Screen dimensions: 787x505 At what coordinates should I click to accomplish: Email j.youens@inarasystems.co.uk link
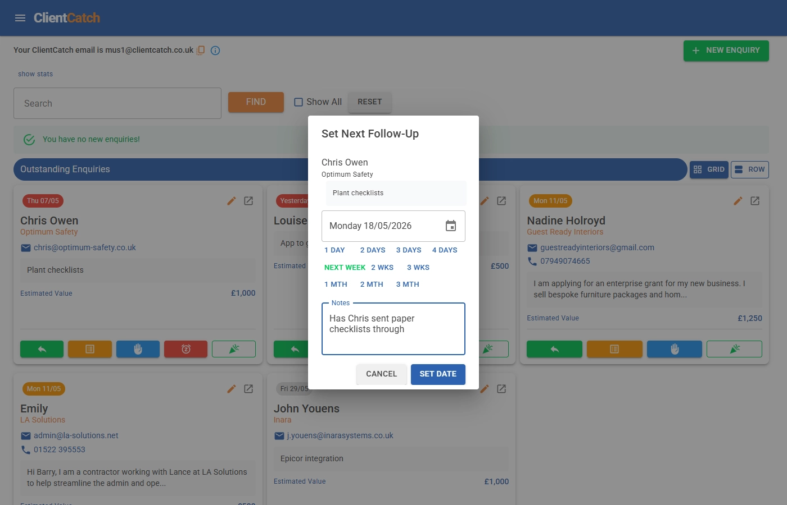coord(340,435)
